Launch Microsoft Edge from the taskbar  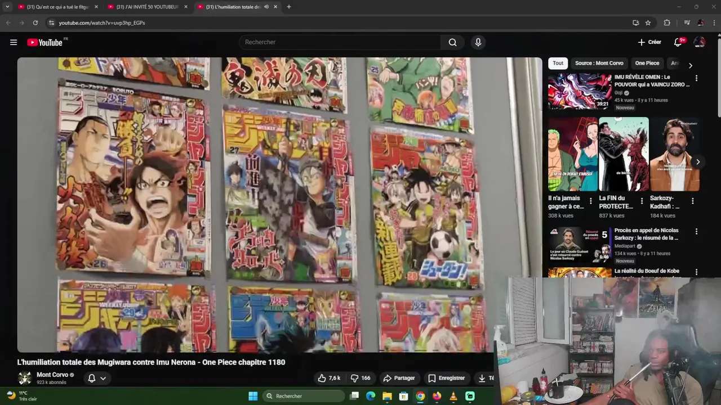click(x=371, y=396)
